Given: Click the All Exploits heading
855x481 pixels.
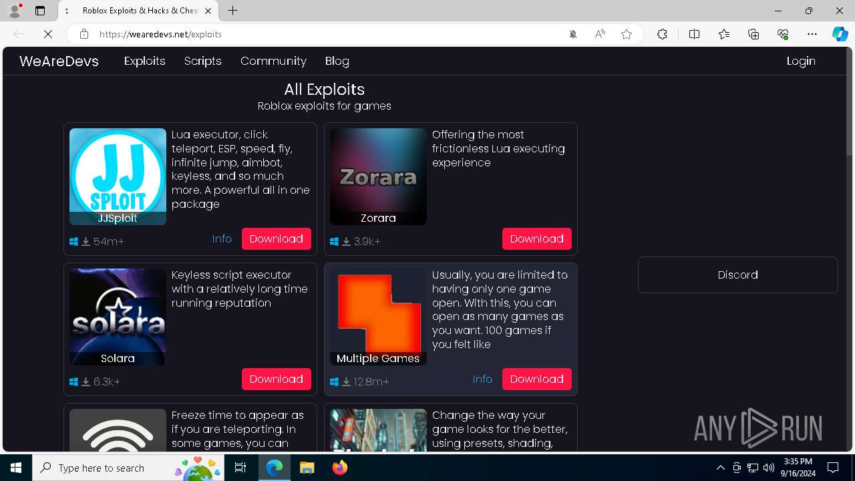Looking at the screenshot, I should [325, 90].
